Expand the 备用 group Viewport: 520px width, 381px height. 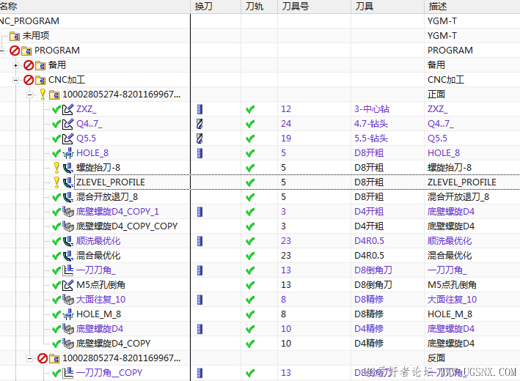15,65
